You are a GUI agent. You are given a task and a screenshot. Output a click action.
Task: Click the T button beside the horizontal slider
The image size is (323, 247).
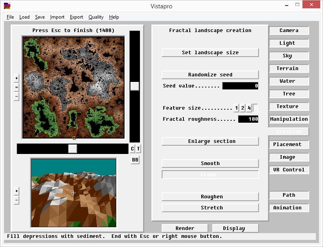pyautogui.click(x=138, y=149)
